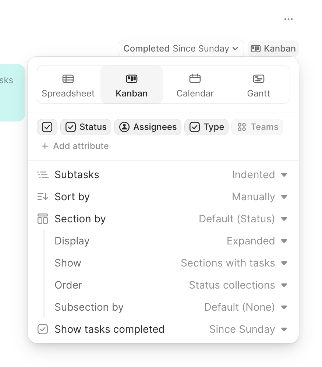The image size is (322, 367).
Task: Switch to Gantt using its icon
Action: coord(258,78)
